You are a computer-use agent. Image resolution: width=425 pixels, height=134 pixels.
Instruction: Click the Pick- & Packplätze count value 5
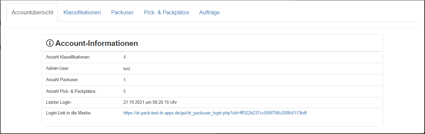125,91
